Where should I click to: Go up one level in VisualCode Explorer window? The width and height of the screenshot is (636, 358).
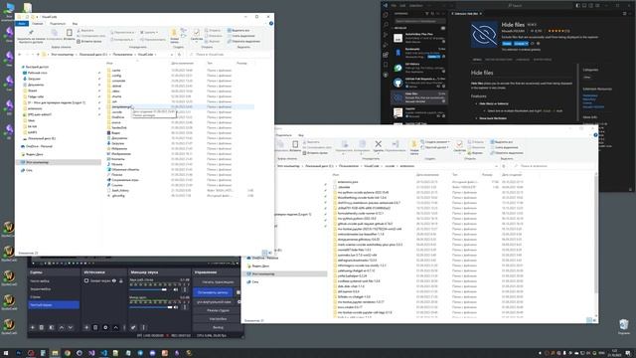(x=38, y=55)
